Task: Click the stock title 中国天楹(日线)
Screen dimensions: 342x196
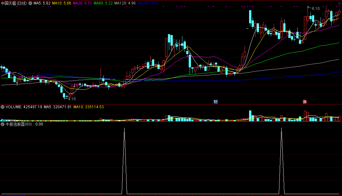Action: (x=14, y=3)
